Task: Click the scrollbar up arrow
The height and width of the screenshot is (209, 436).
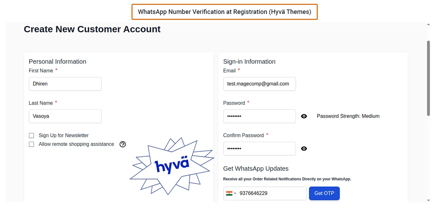Action: point(428,25)
